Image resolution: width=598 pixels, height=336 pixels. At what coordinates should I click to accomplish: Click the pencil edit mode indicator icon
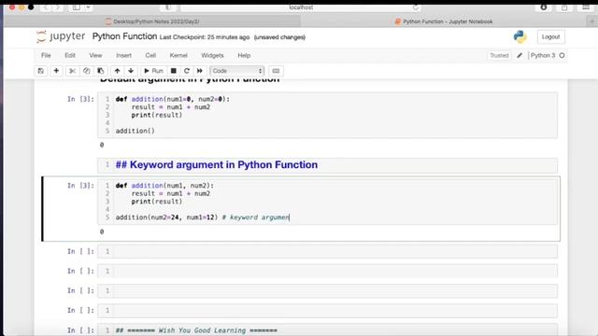[520, 55]
